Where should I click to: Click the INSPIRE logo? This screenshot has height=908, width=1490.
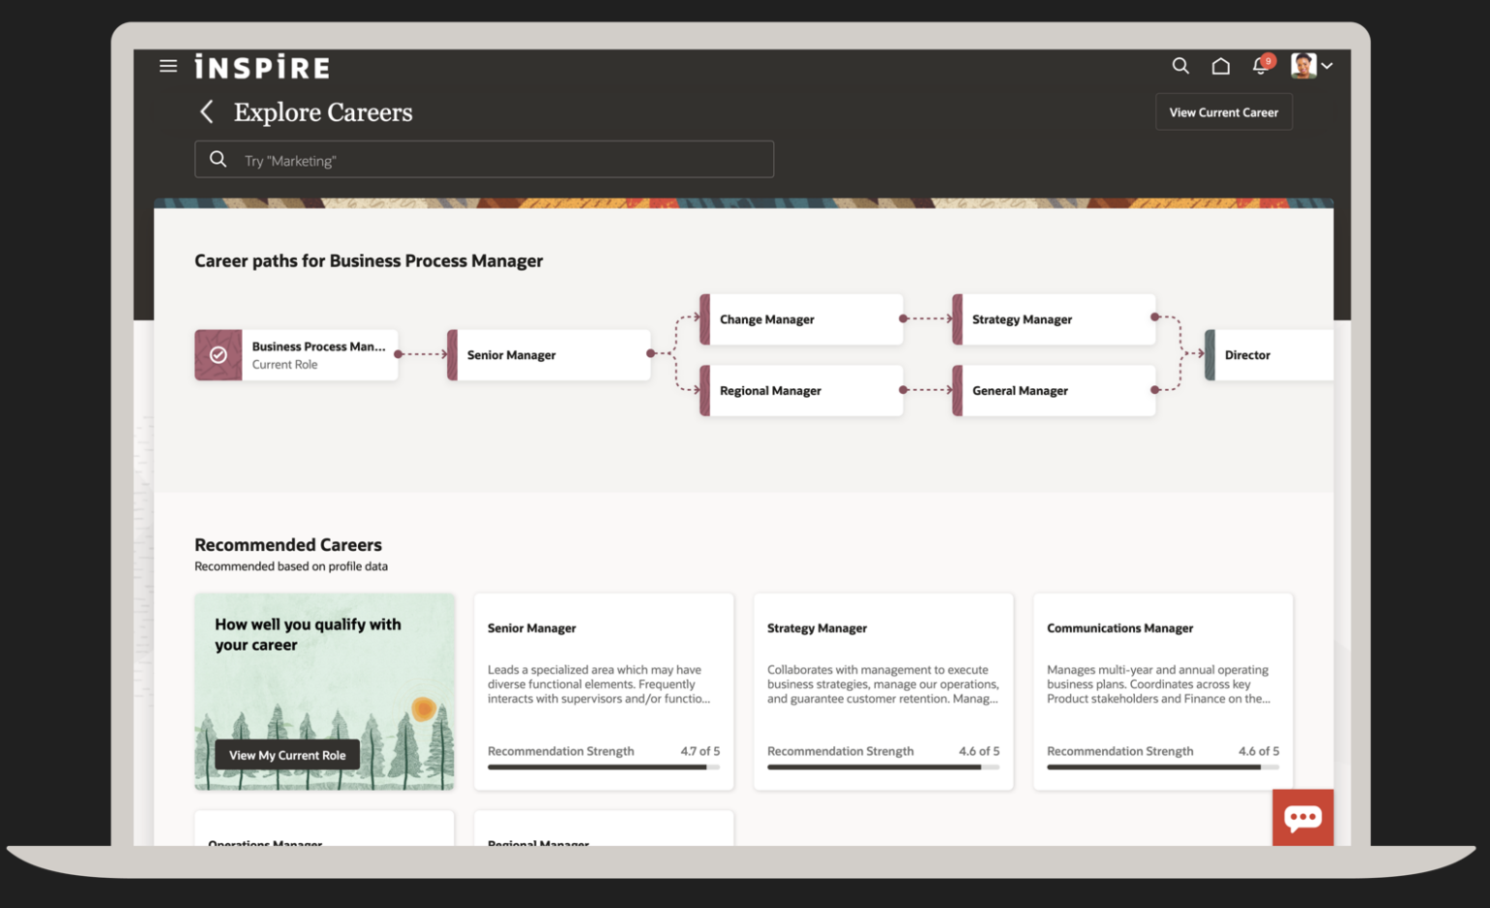(263, 67)
